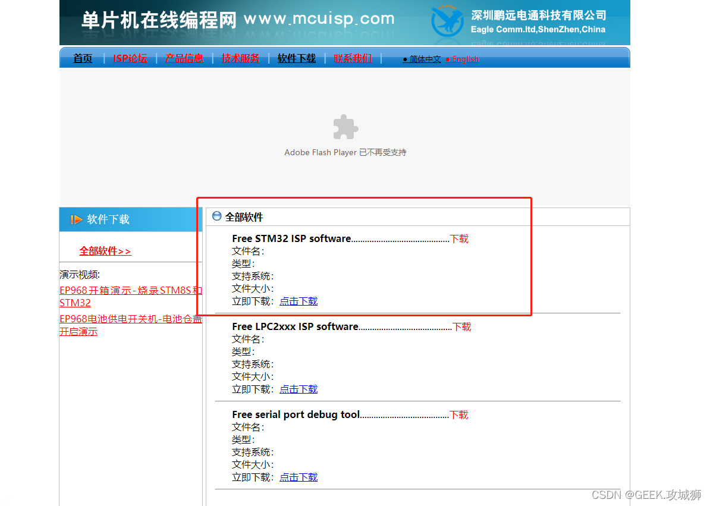Image resolution: width=710 pixels, height=506 pixels.
Task: Click the 全部软件 section heading
Action: pyautogui.click(x=244, y=217)
